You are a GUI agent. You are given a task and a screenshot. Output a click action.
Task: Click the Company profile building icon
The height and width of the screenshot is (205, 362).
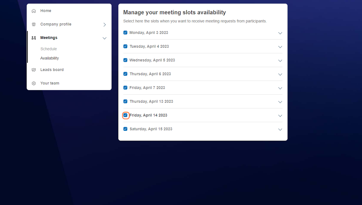tap(33, 24)
